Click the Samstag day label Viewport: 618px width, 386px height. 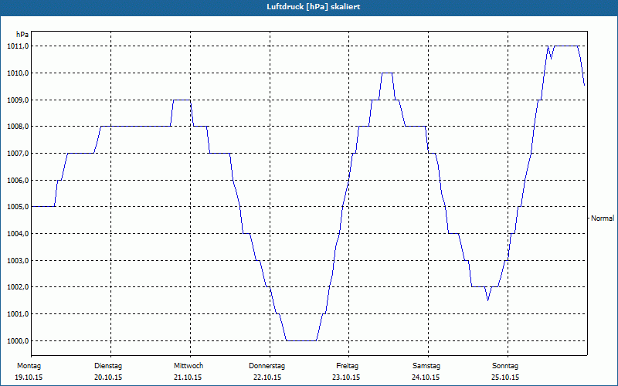[426, 366]
